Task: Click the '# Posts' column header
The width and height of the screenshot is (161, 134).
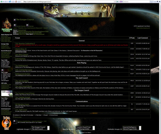Action: point(132,38)
